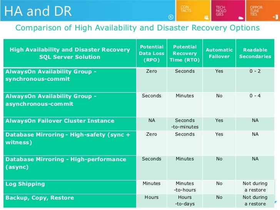280x210 pixels.
Task: Click 'No' failover in the asynchronous-commit row
Action: coord(219,96)
